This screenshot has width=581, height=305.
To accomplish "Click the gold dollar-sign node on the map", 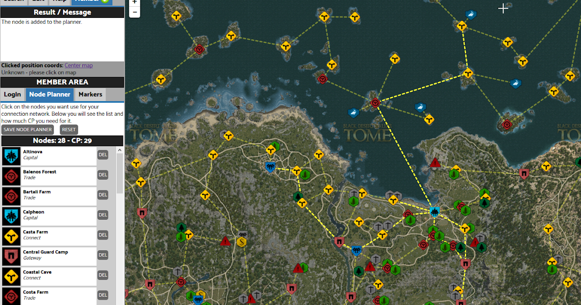I will [242, 241].
